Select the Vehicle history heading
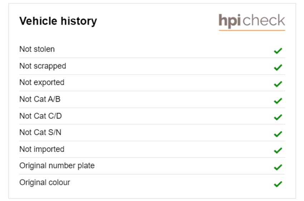Screen dimensions: 304x201 pyautogui.click(x=58, y=21)
